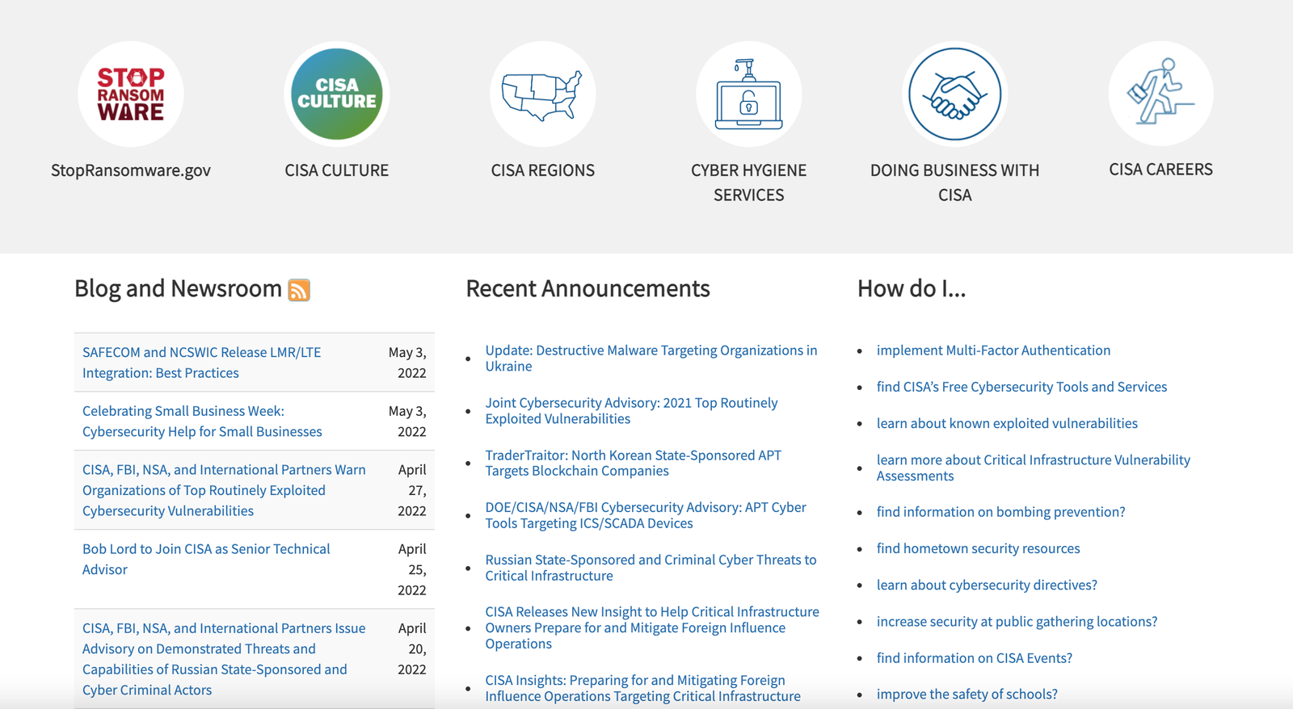
Task: Click the How do I... heading
Action: [x=912, y=289]
